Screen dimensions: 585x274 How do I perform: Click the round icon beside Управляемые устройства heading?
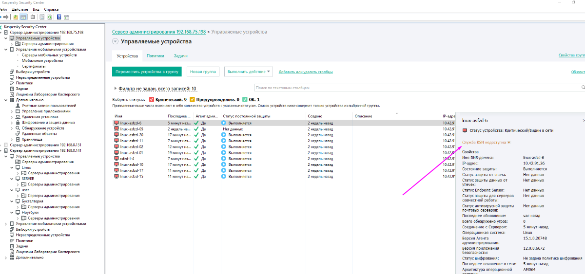click(116, 42)
